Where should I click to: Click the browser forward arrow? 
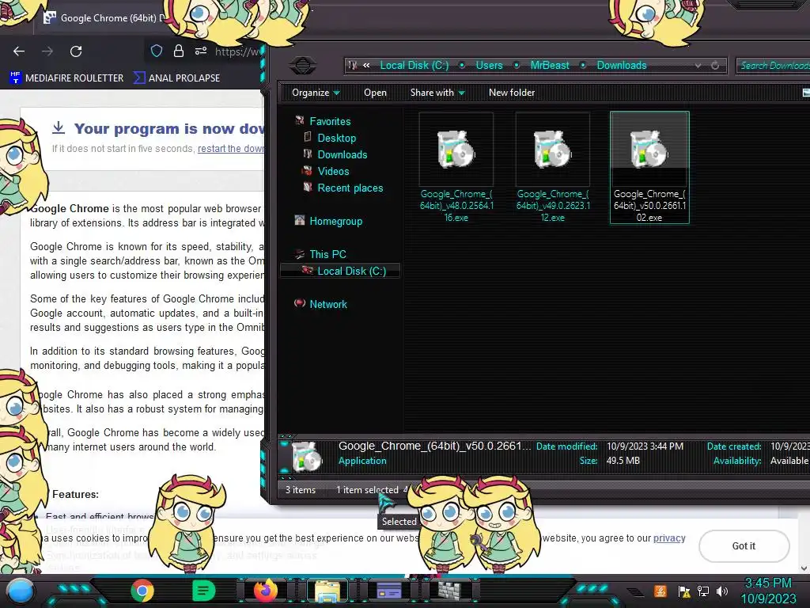(47, 51)
